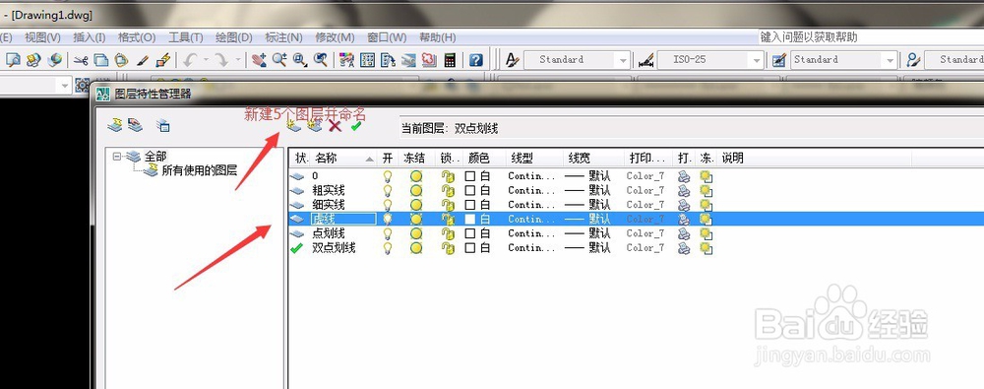
Task: Open the 修改(M) menu
Action: (x=335, y=37)
